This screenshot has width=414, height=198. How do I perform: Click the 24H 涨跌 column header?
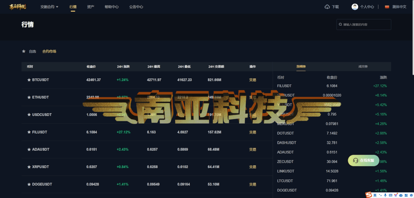(123, 67)
